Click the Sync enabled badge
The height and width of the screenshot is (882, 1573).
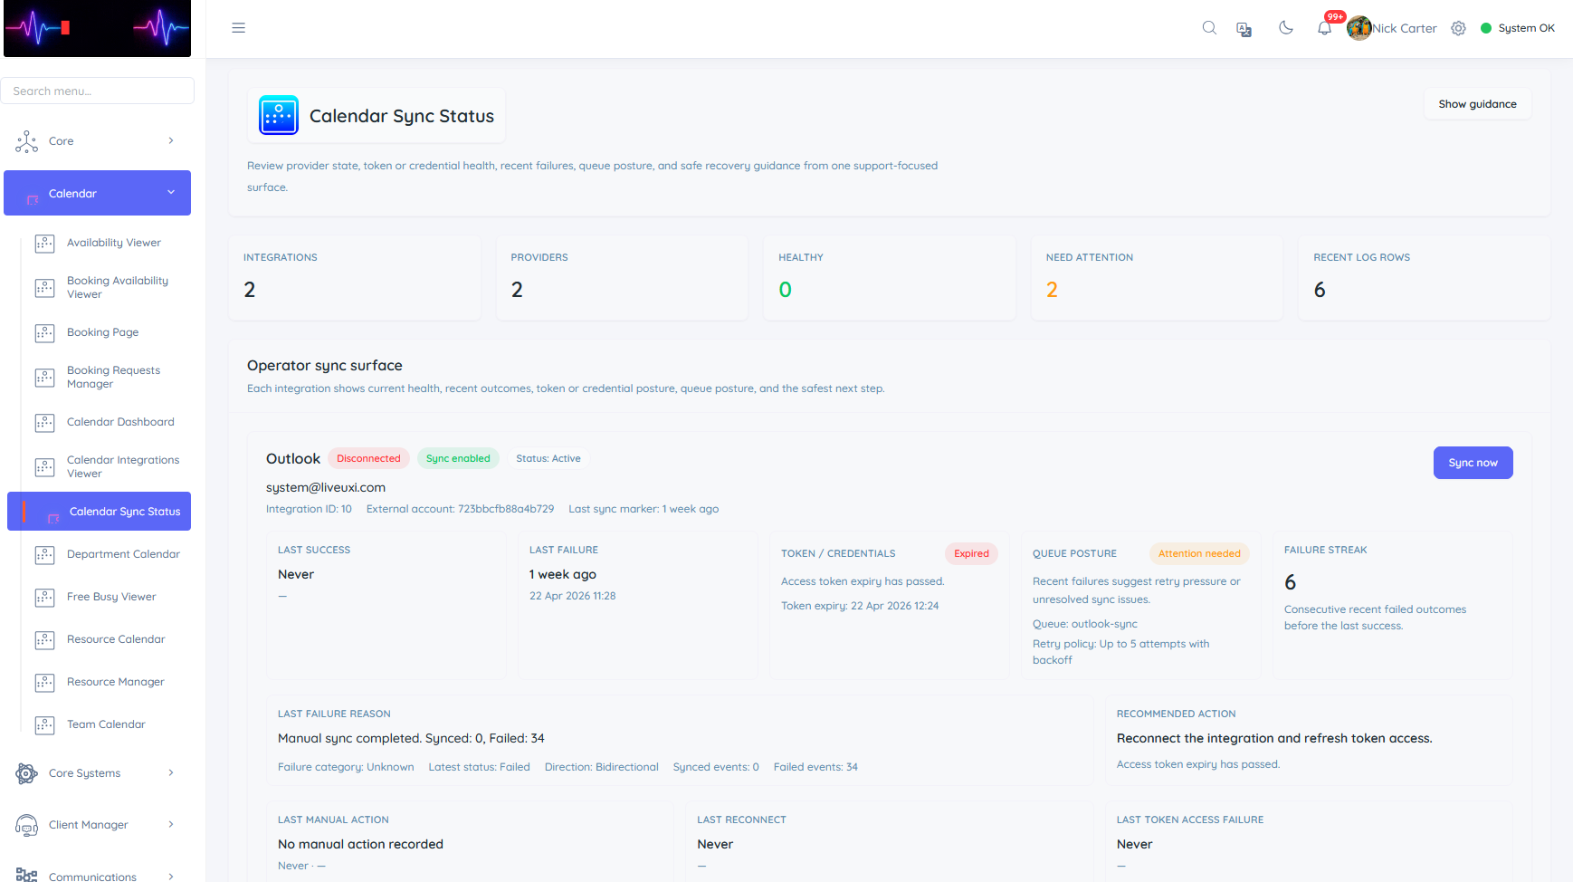(458, 458)
